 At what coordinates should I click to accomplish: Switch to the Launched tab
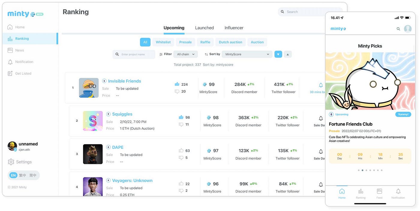click(204, 28)
